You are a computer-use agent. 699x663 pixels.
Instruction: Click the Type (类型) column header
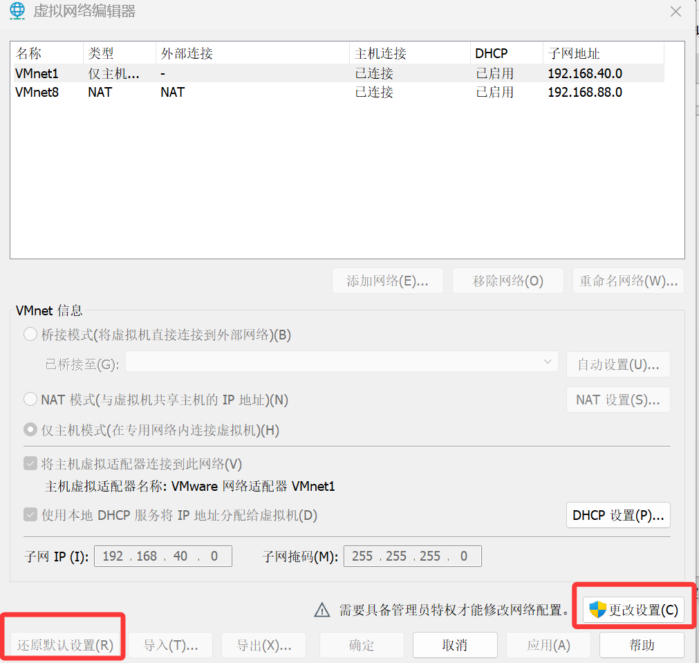(x=120, y=53)
